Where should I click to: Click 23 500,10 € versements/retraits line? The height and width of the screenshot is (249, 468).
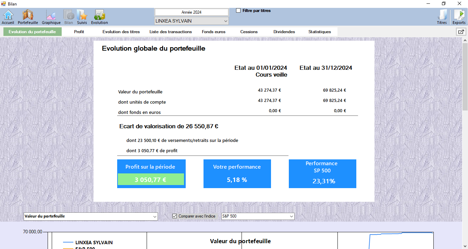182,140
